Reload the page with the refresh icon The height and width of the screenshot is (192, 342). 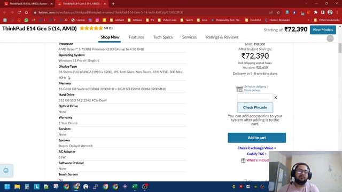pos(19,12)
